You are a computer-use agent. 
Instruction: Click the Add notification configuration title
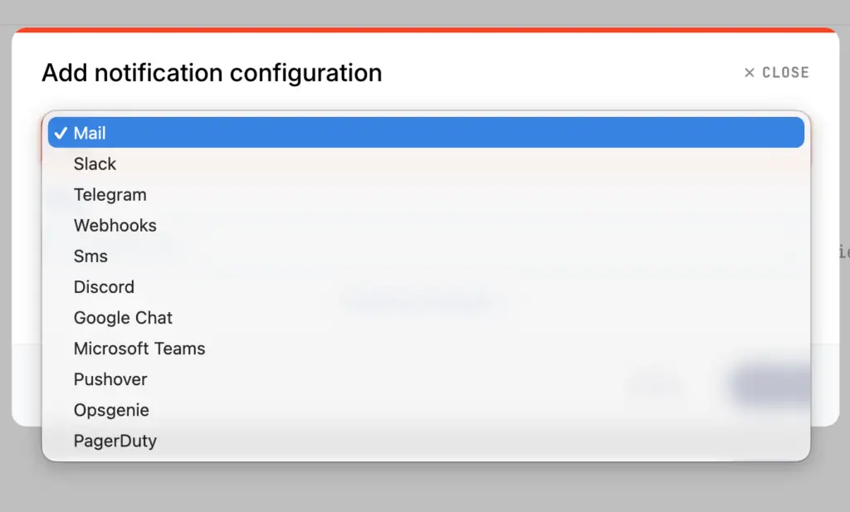(211, 72)
